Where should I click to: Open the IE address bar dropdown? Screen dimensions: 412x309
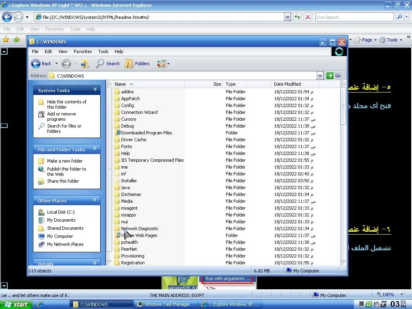(x=287, y=17)
